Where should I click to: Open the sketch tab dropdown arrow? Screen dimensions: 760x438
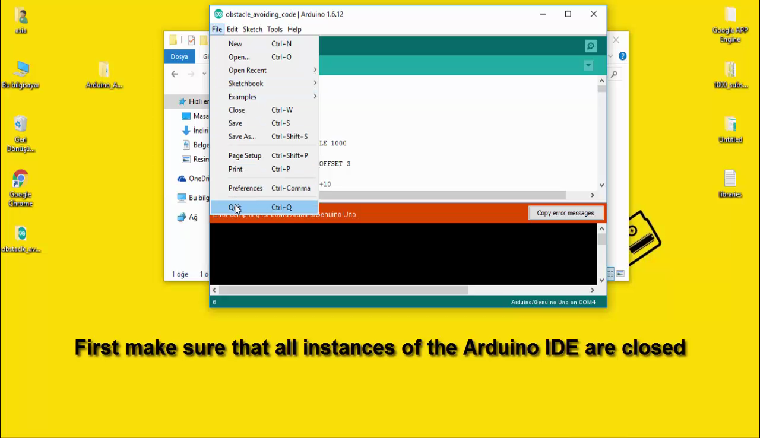point(588,65)
